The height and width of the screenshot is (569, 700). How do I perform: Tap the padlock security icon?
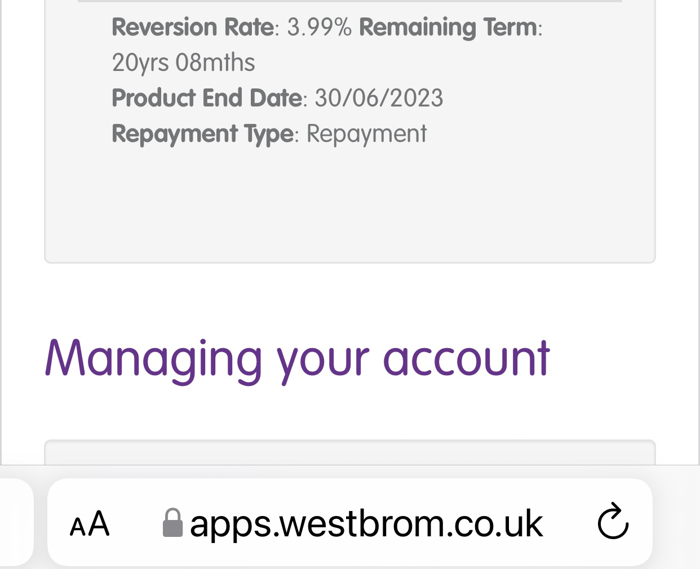(x=172, y=523)
